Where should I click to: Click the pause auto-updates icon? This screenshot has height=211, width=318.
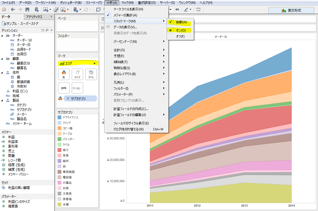pyautogui.click(x=76, y=10)
